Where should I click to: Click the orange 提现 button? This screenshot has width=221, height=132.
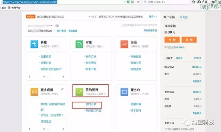[x=189, y=40]
